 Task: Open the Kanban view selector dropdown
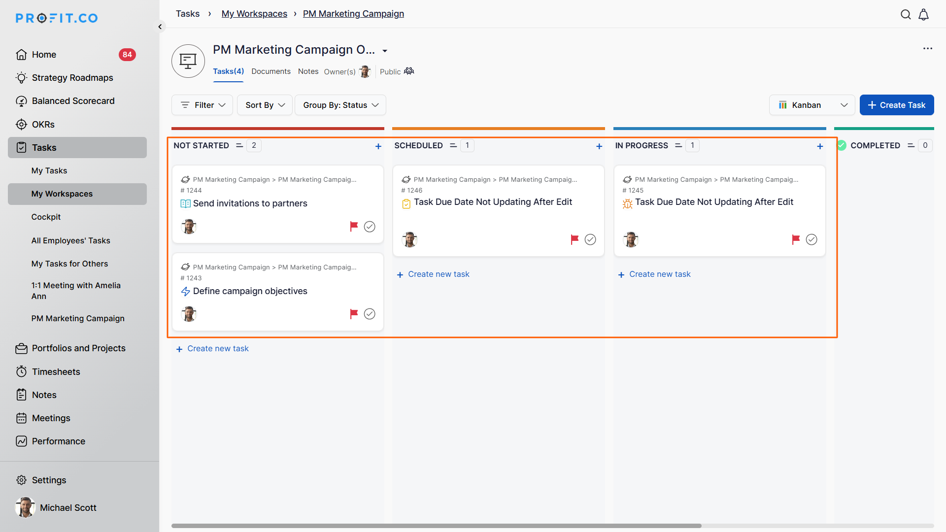[812, 105]
